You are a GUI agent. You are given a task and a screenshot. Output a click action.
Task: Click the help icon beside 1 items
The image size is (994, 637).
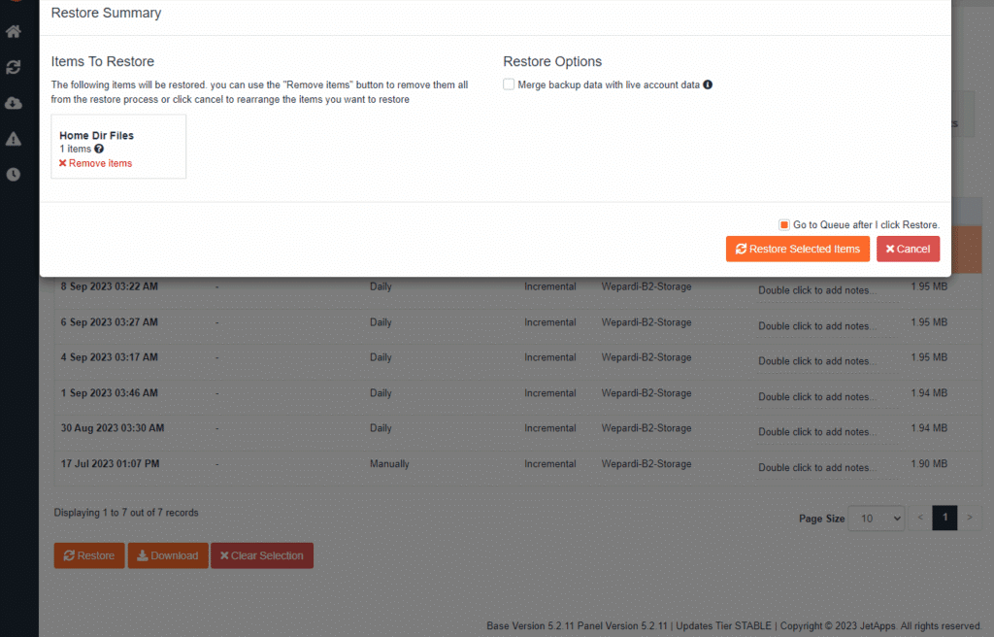pyautogui.click(x=99, y=150)
